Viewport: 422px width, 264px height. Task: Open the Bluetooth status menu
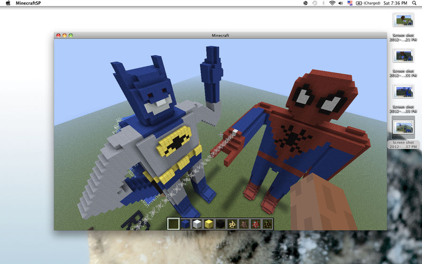(324, 3)
